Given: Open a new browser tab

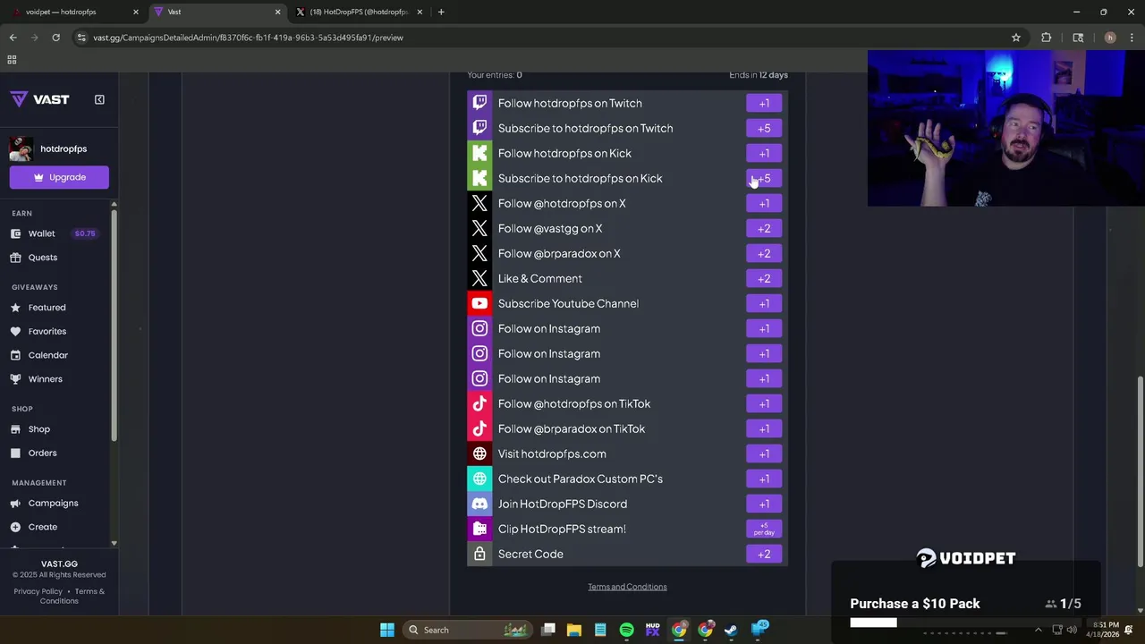Looking at the screenshot, I should pyautogui.click(x=441, y=12).
